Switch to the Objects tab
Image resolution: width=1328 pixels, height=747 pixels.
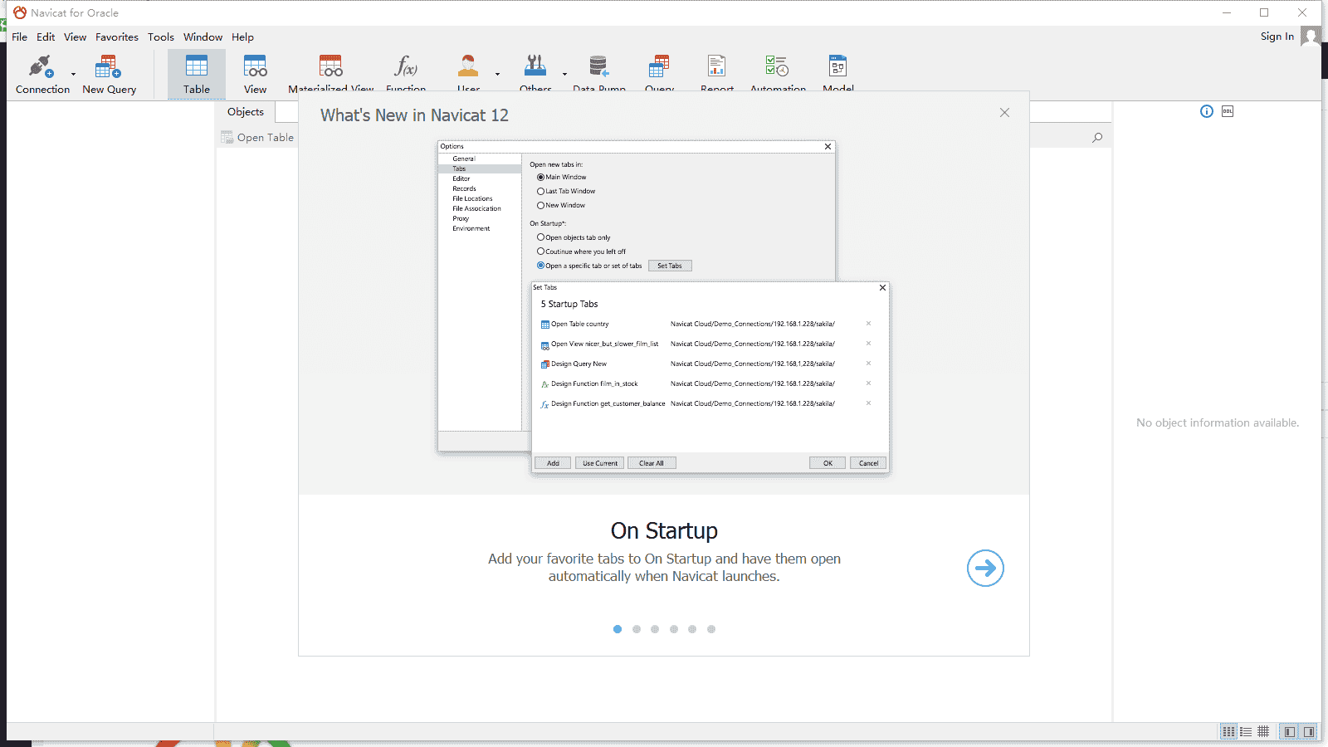246,112
